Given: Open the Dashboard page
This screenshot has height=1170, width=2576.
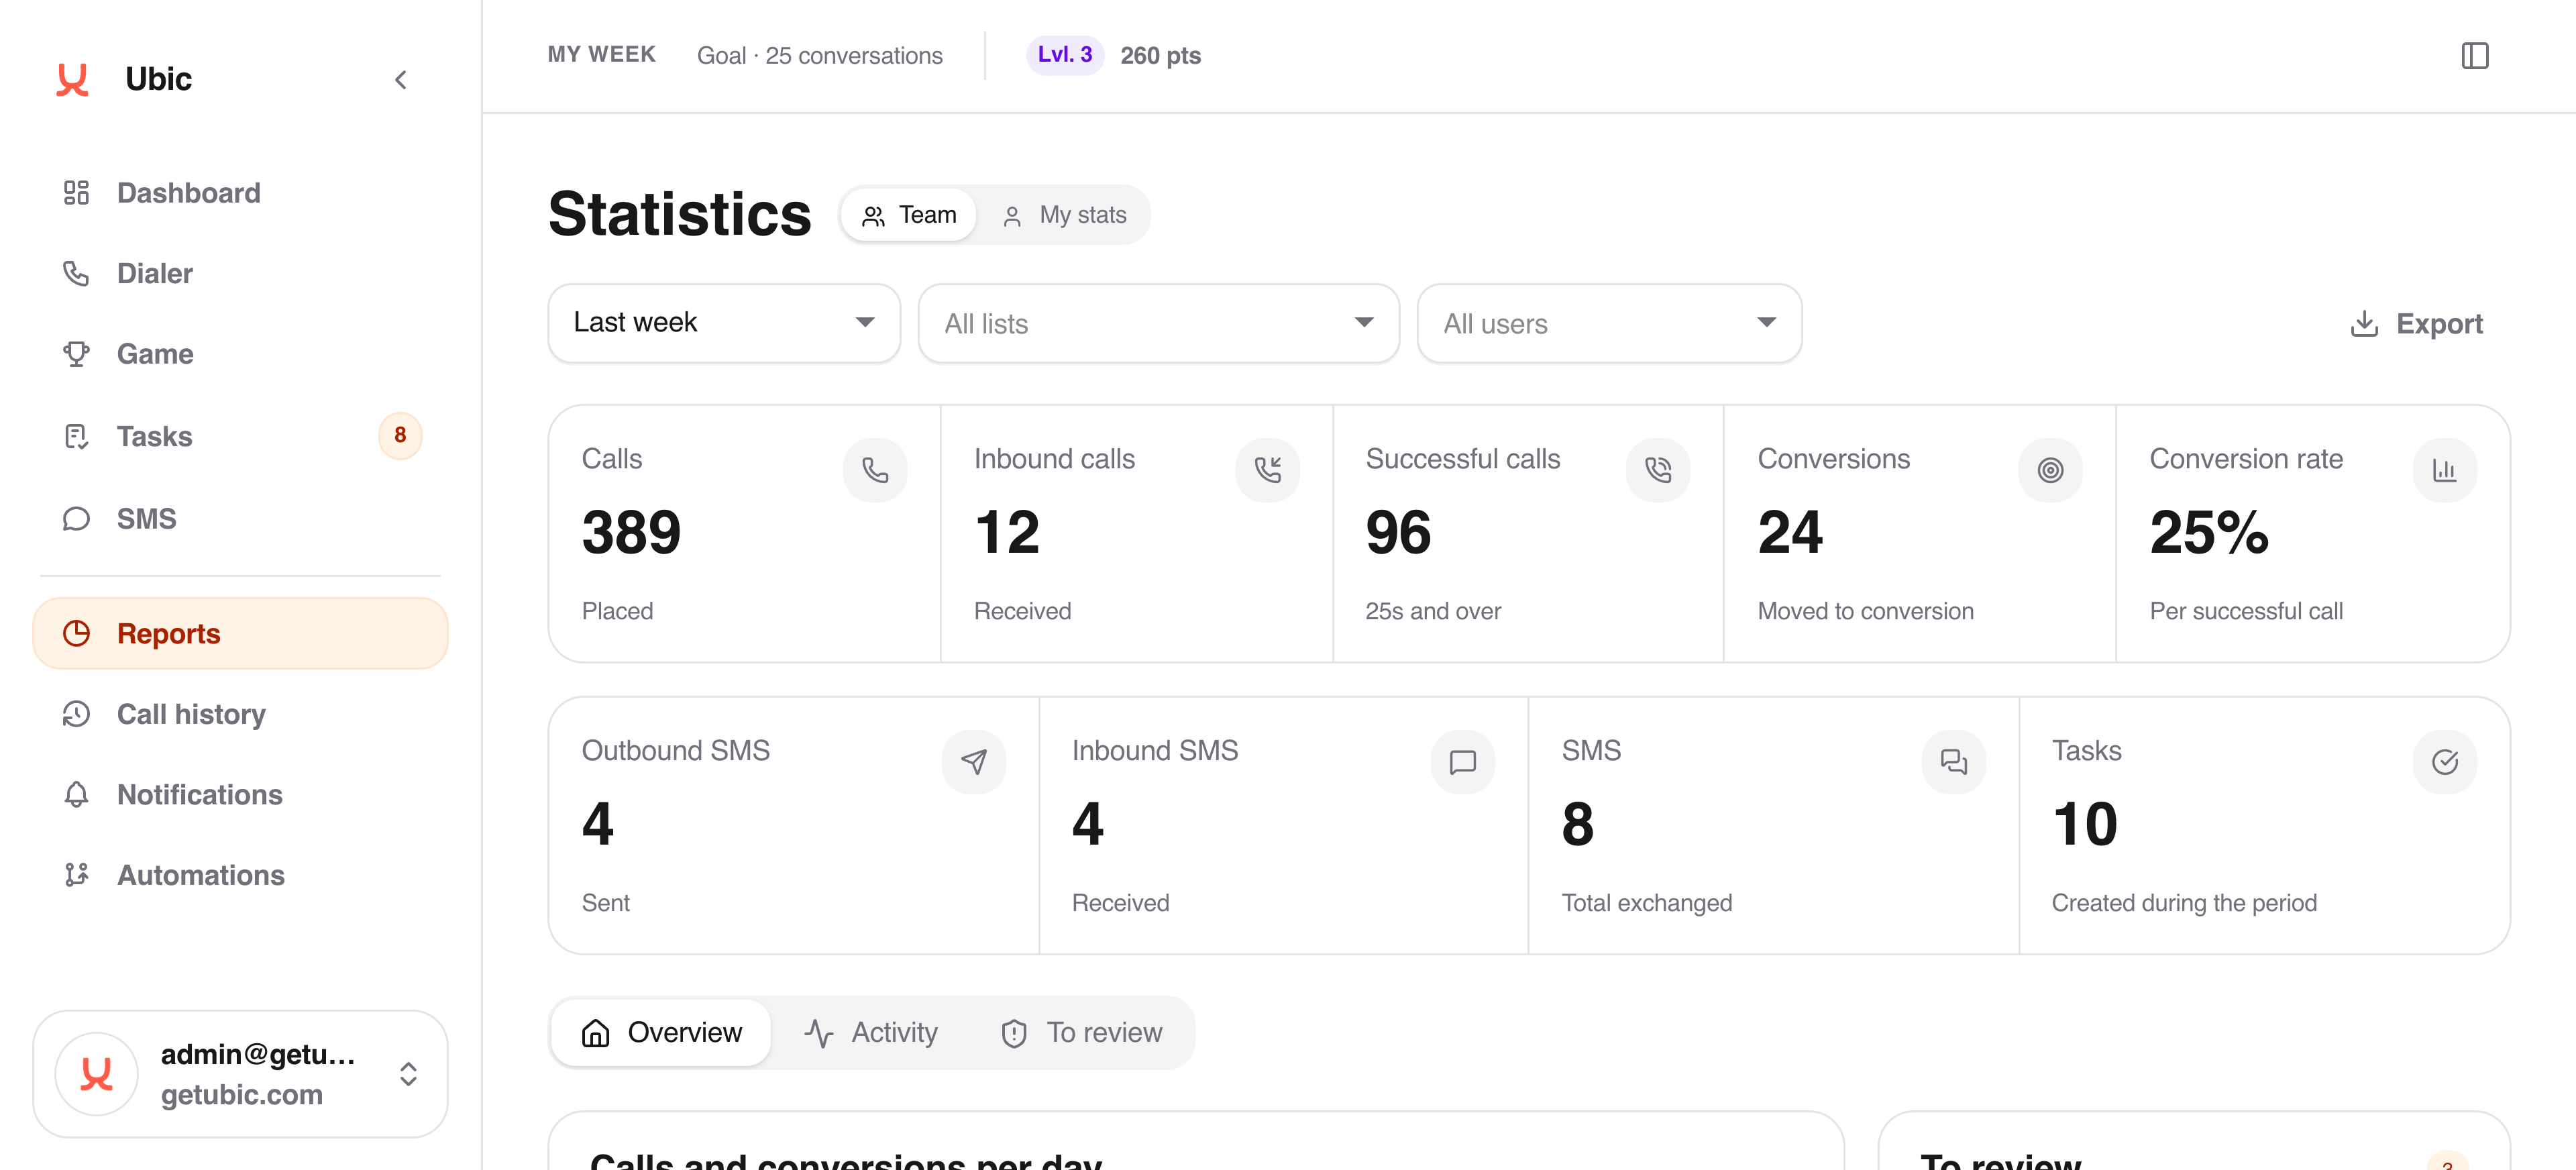Looking at the screenshot, I should coord(240,193).
